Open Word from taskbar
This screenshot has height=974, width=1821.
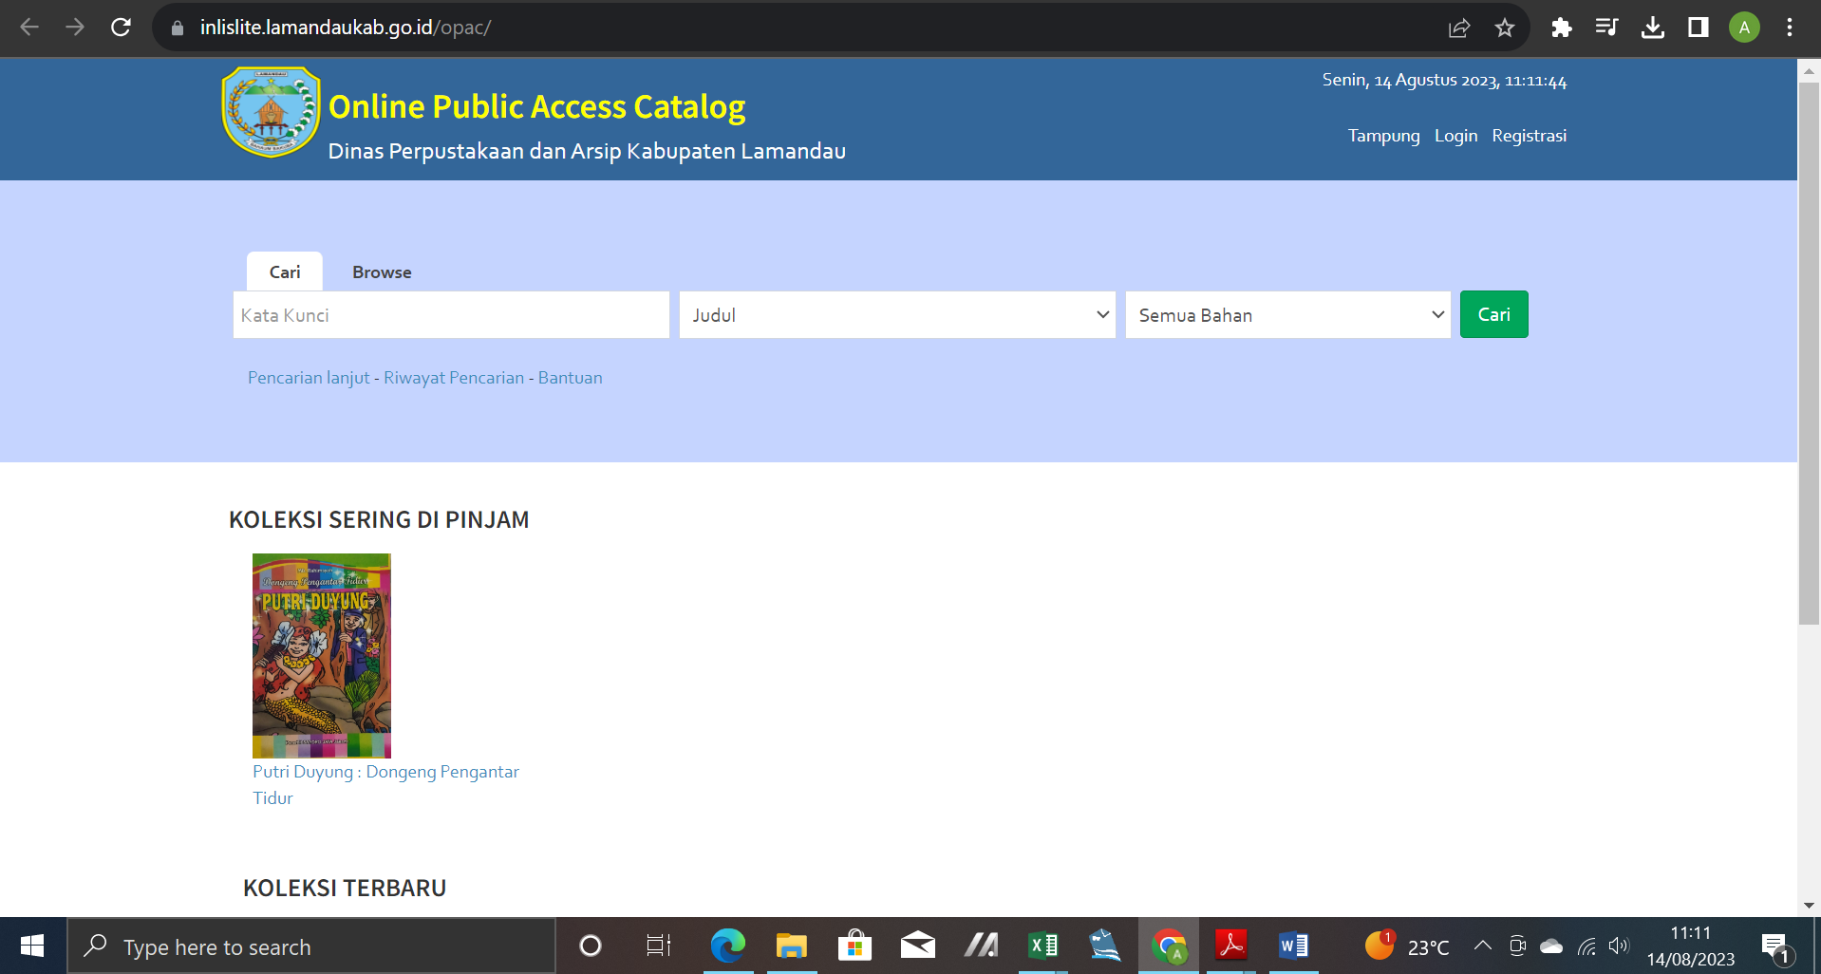click(1294, 946)
